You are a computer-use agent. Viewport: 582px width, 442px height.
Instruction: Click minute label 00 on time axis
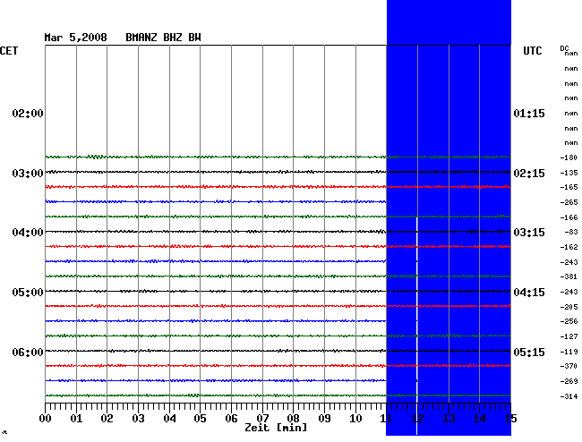tap(46, 419)
